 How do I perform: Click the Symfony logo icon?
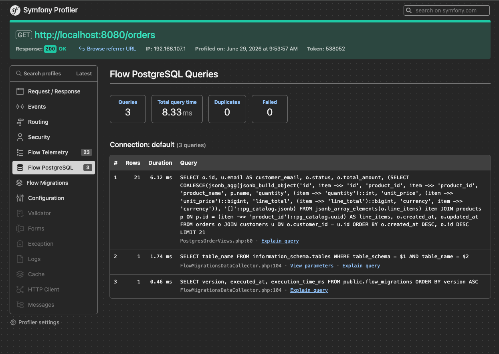(15, 10)
